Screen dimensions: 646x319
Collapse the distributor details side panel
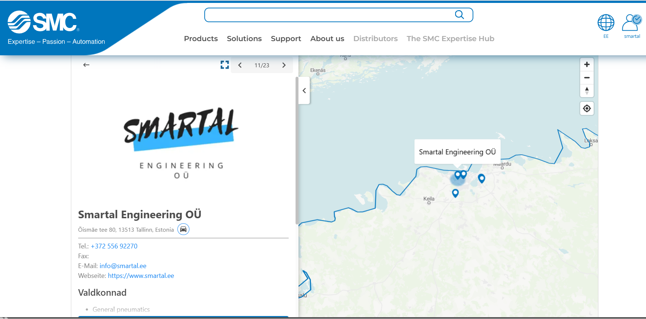tap(304, 91)
